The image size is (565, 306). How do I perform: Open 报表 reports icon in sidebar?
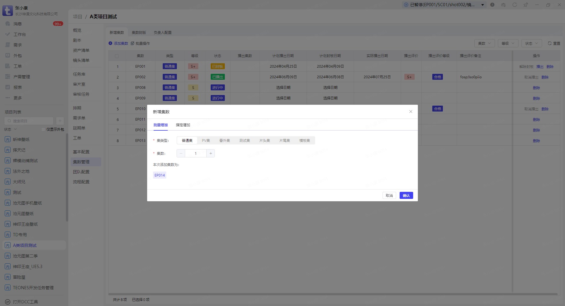(8, 87)
